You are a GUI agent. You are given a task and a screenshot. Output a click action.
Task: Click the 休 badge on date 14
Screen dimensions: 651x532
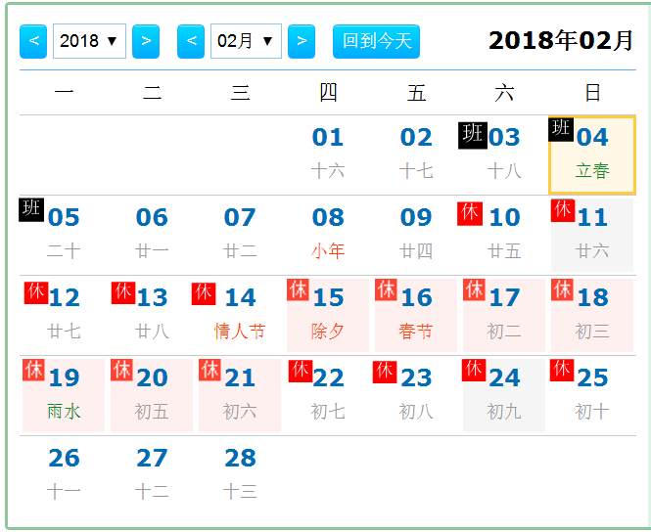[204, 293]
